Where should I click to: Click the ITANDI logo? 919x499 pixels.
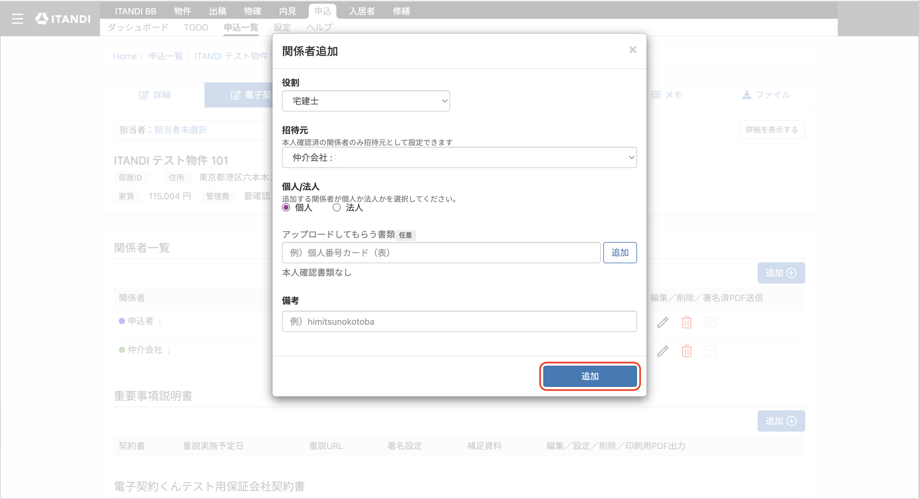(63, 18)
